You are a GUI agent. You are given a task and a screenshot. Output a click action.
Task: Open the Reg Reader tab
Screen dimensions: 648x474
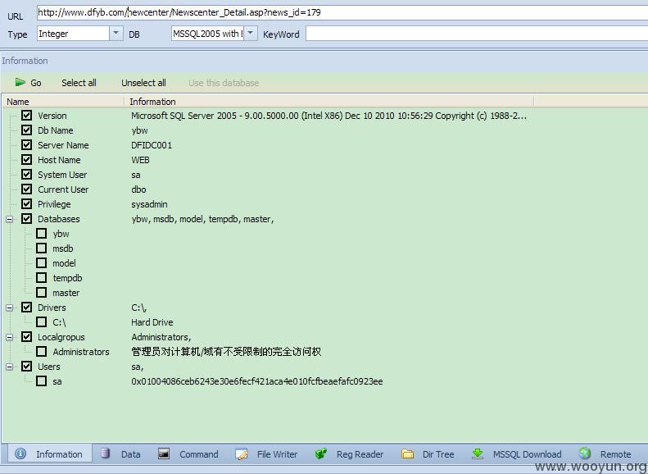(350, 454)
